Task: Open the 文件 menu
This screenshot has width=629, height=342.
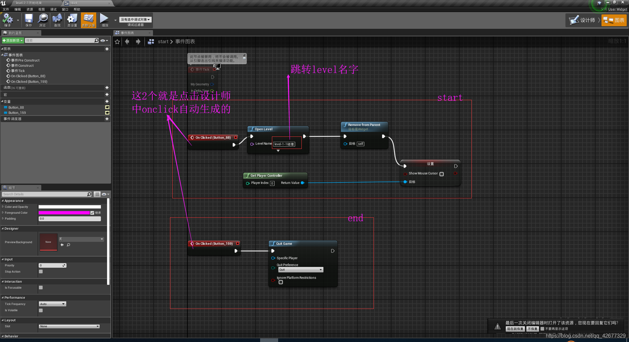Action: [x=6, y=9]
